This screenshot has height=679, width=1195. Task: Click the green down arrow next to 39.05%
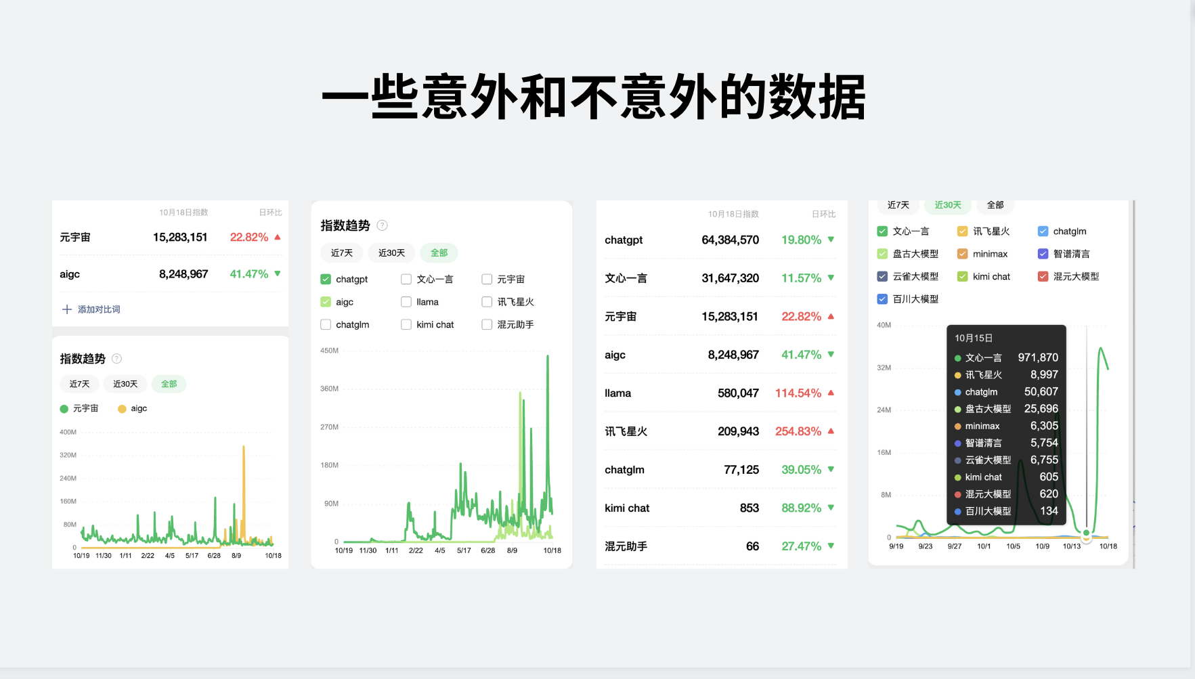[831, 469]
